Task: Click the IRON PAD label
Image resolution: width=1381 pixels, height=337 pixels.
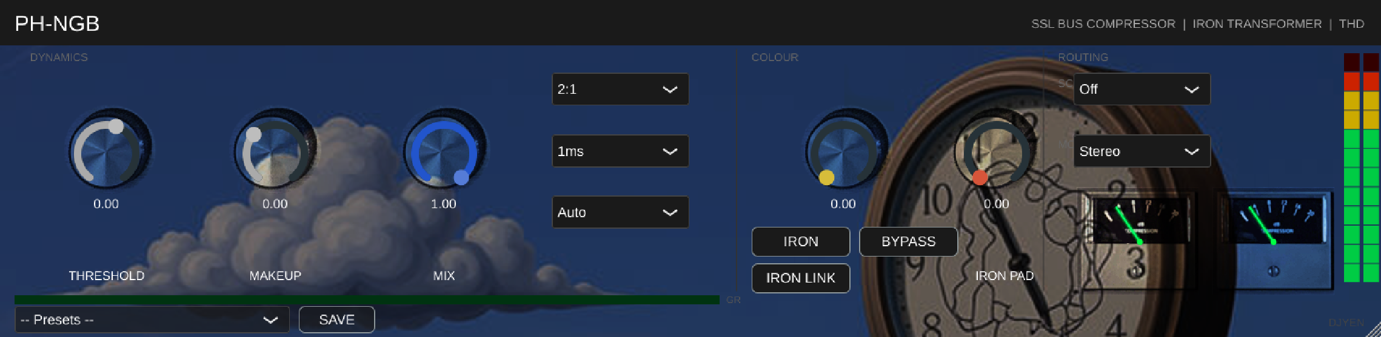Action: [1005, 276]
